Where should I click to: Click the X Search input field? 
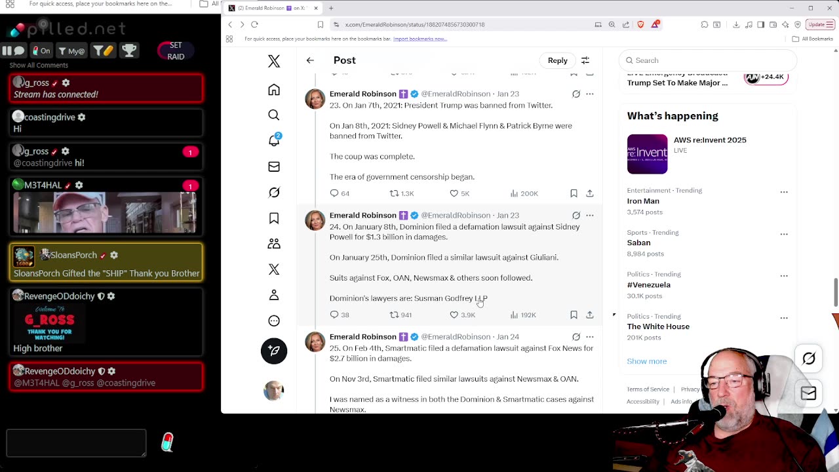point(708,60)
